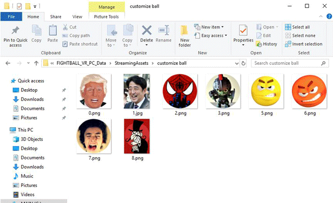This screenshot has height=203, width=333.
Task: Click Invert selection in the ribbon
Action: (x=304, y=44)
